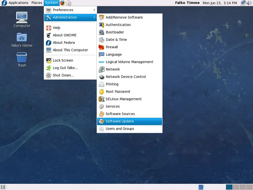
Task: Click the Firewall flame icon
Action: (102, 47)
